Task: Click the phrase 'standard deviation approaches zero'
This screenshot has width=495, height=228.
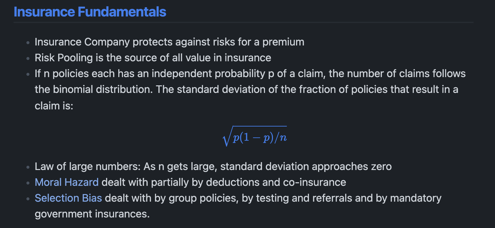Action: tap(306, 166)
